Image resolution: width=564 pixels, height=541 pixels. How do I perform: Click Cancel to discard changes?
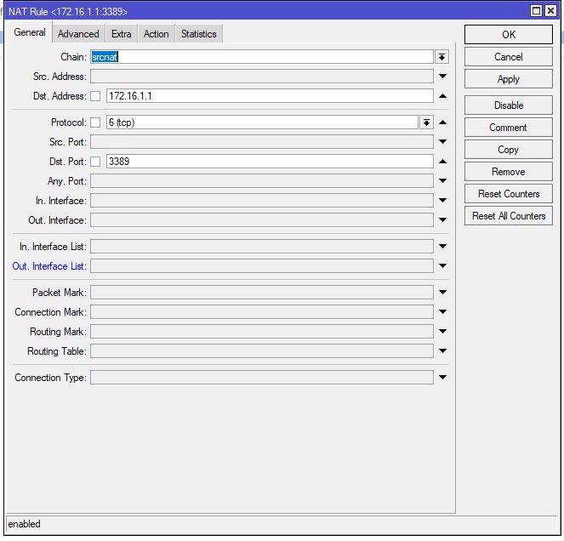pyautogui.click(x=508, y=57)
